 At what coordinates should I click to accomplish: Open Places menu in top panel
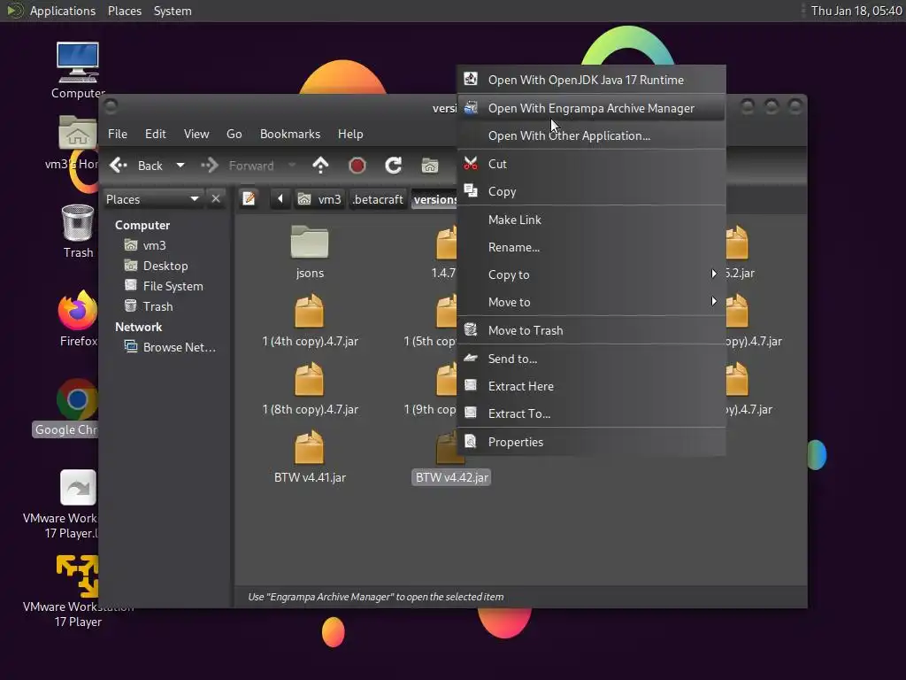124,11
